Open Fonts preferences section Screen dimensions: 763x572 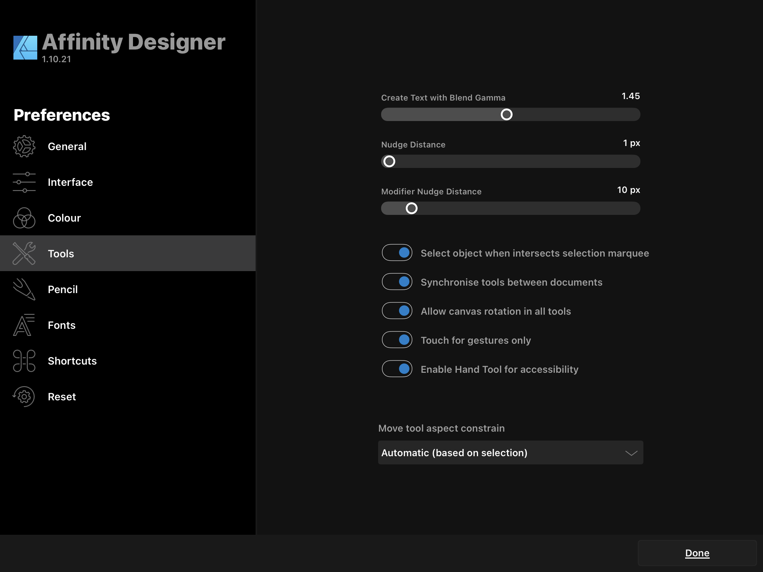point(128,325)
